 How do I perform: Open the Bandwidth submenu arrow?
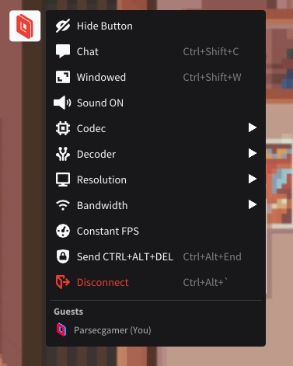253,204
